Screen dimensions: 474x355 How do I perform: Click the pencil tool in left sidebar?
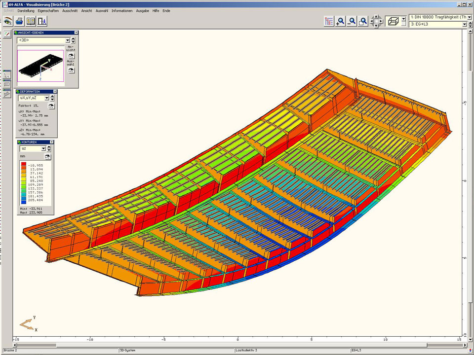[x=7, y=34]
